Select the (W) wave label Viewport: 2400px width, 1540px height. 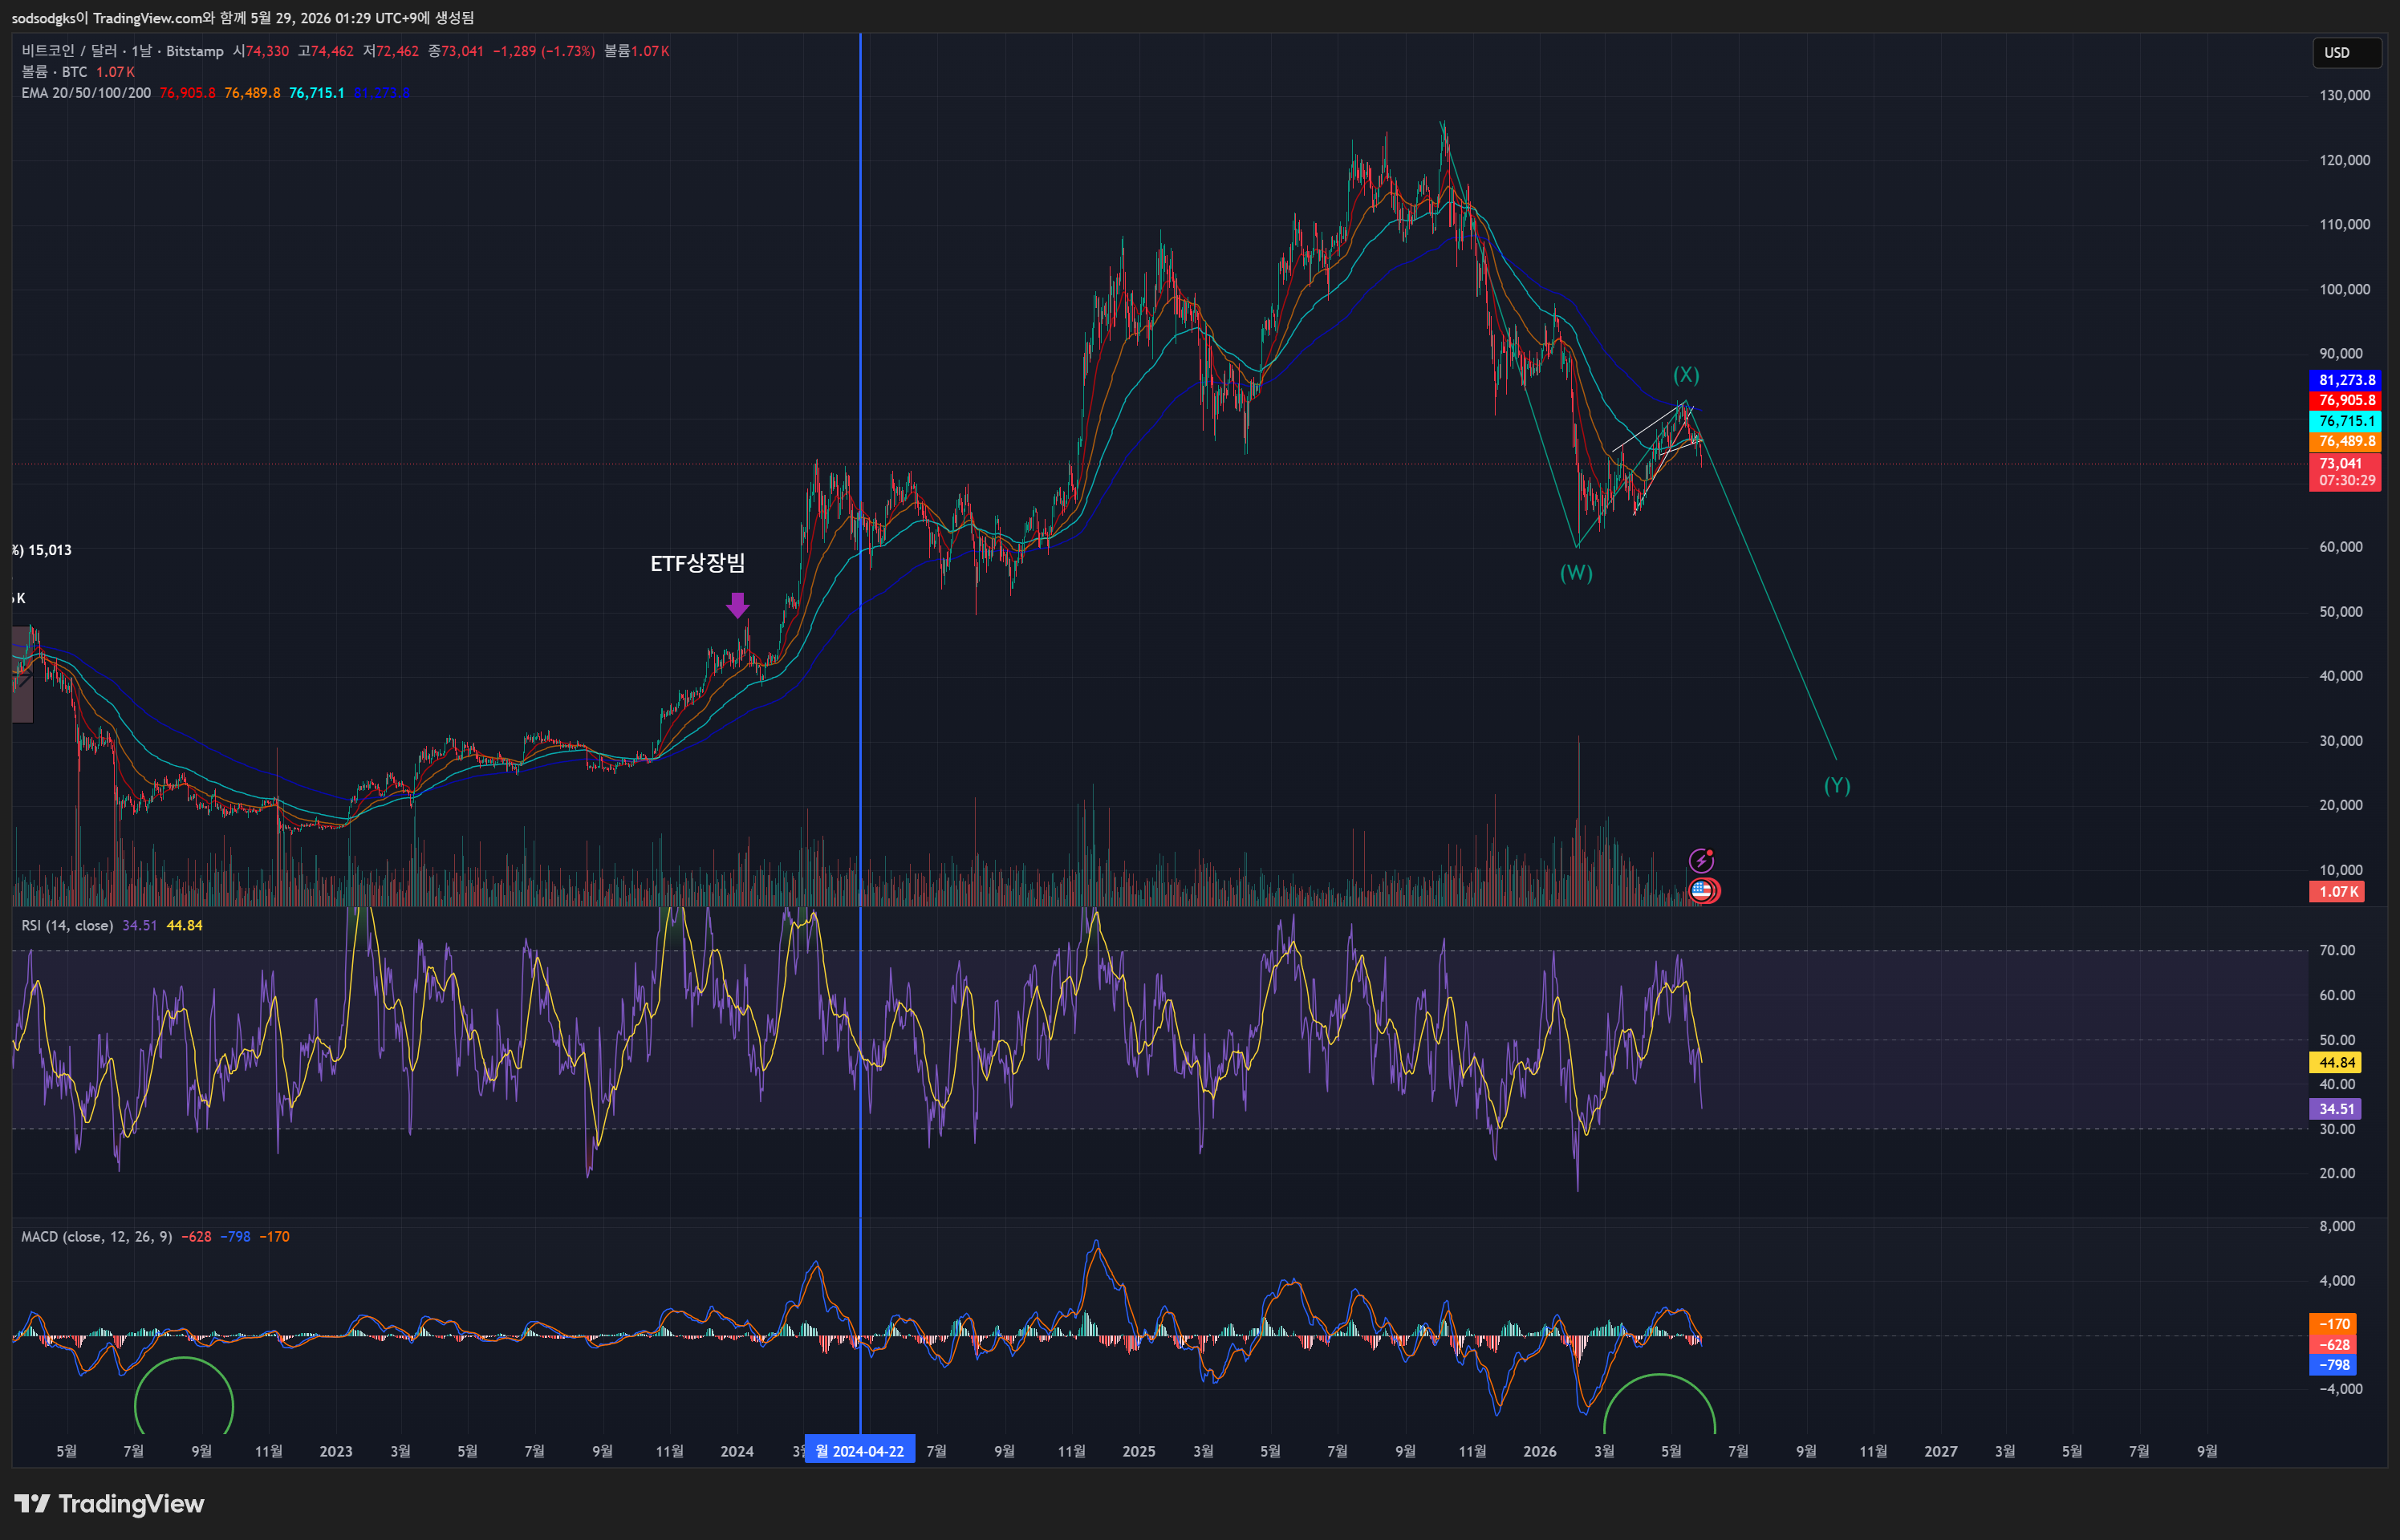pyautogui.click(x=1576, y=573)
